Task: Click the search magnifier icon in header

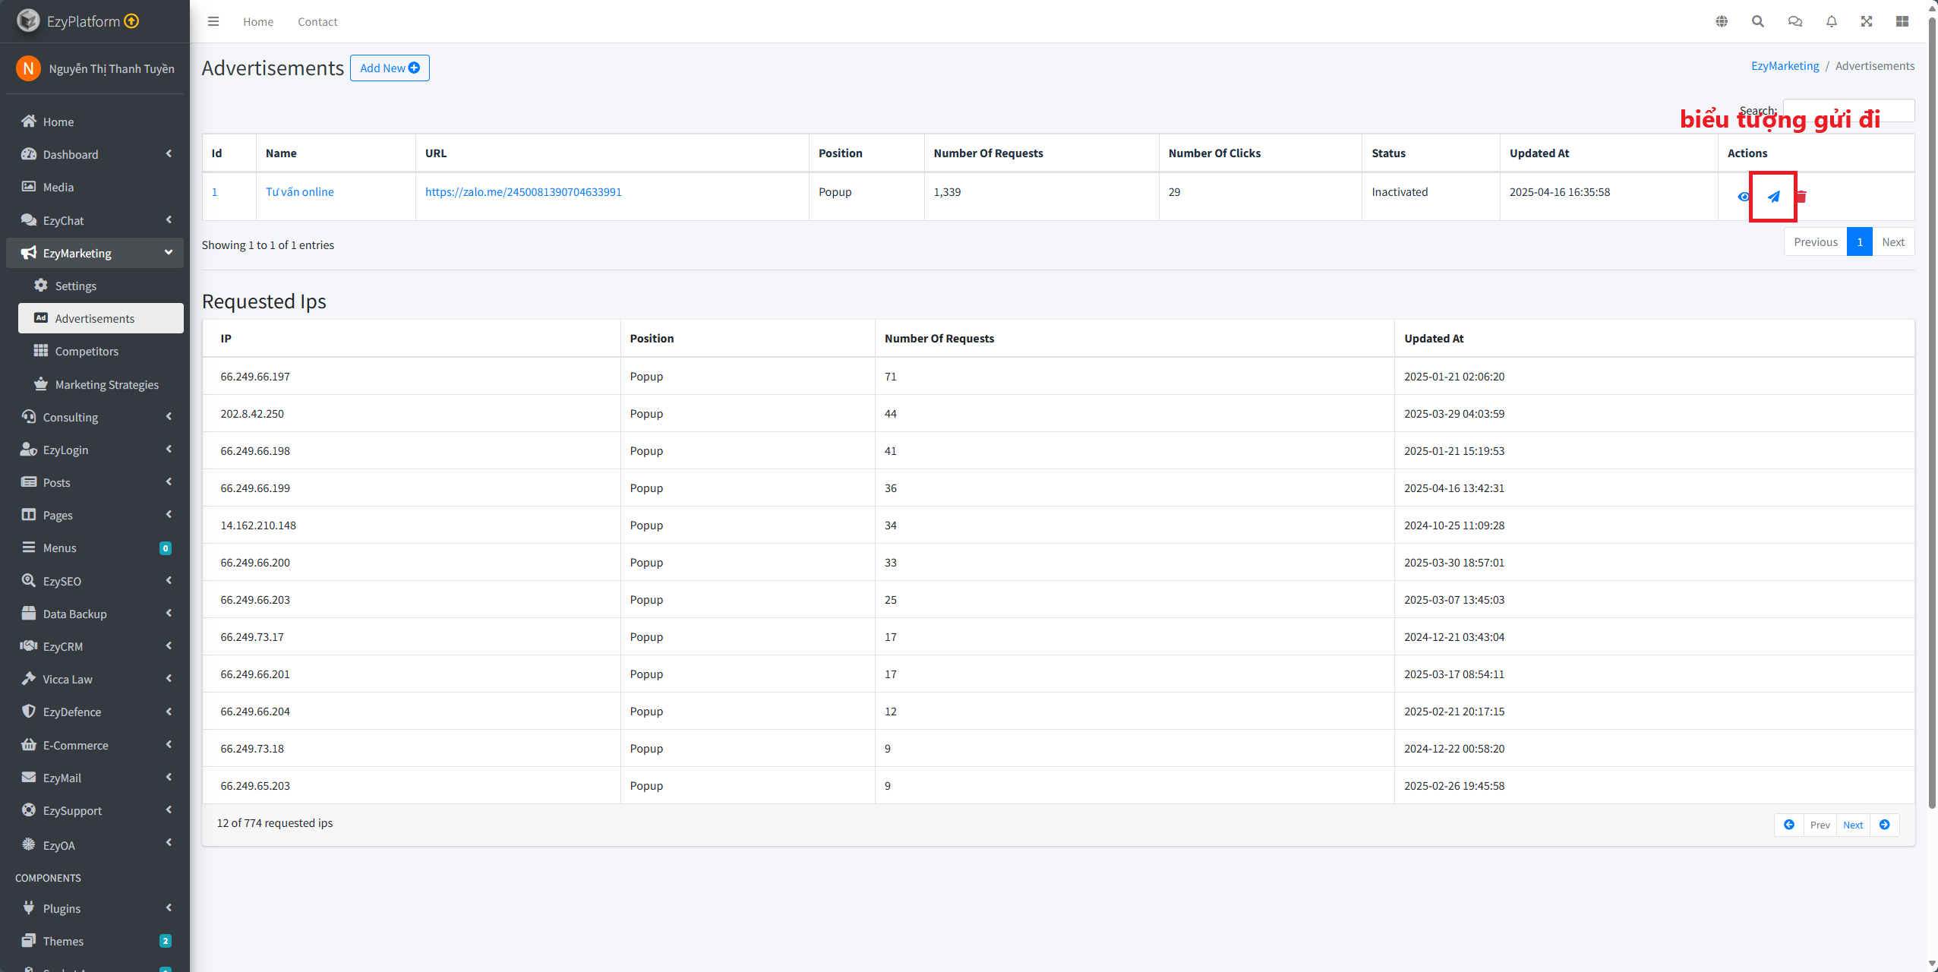Action: [1758, 21]
